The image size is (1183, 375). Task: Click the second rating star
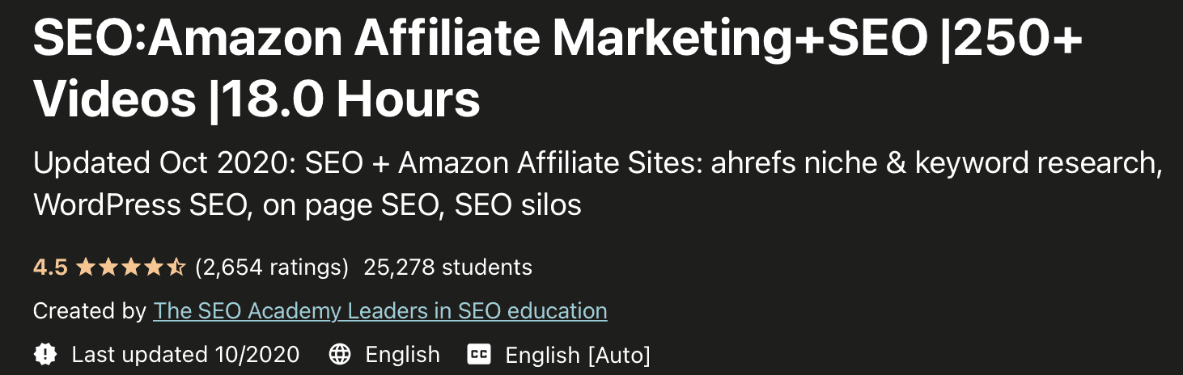click(108, 268)
